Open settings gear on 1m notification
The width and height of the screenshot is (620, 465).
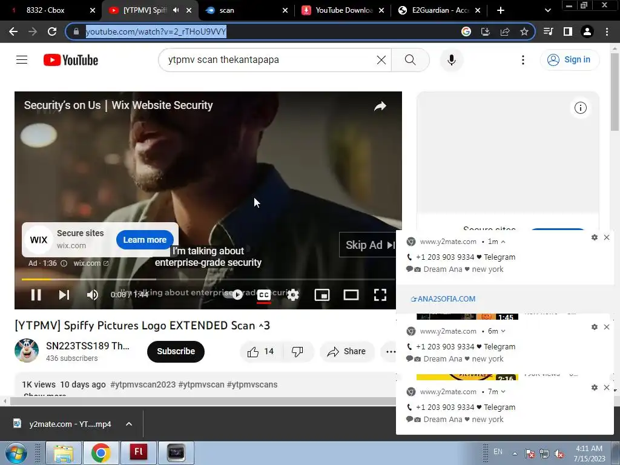point(595,237)
